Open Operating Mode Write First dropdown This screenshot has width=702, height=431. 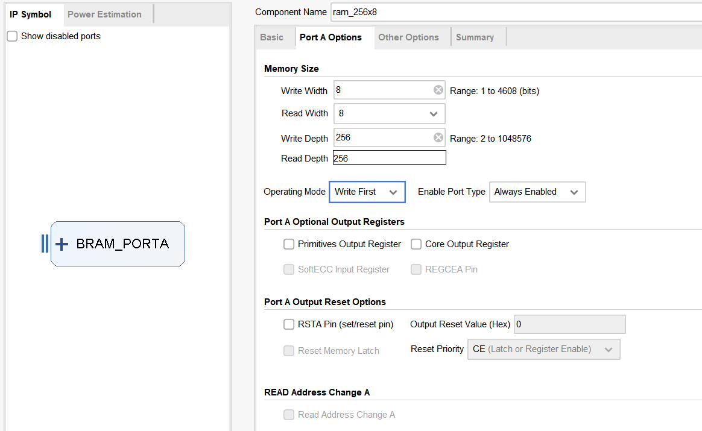click(x=367, y=192)
